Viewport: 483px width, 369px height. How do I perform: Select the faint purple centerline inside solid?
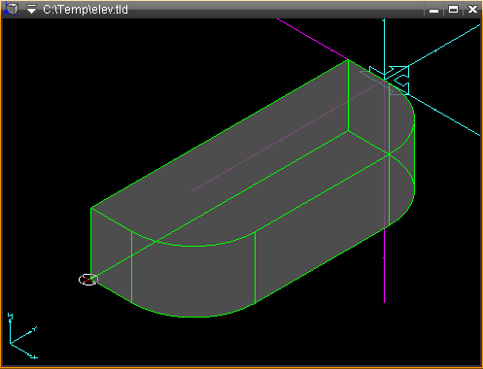285,138
